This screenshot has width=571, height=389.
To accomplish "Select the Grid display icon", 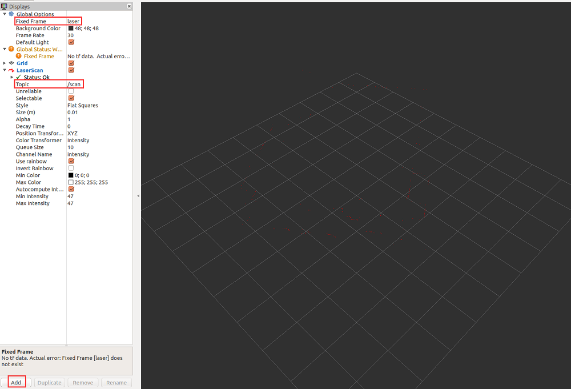I will pos(11,63).
